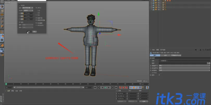The width and height of the screenshot is (211, 105).
Task: Open the 渲染器可见 dropdown
Action: [184, 68]
